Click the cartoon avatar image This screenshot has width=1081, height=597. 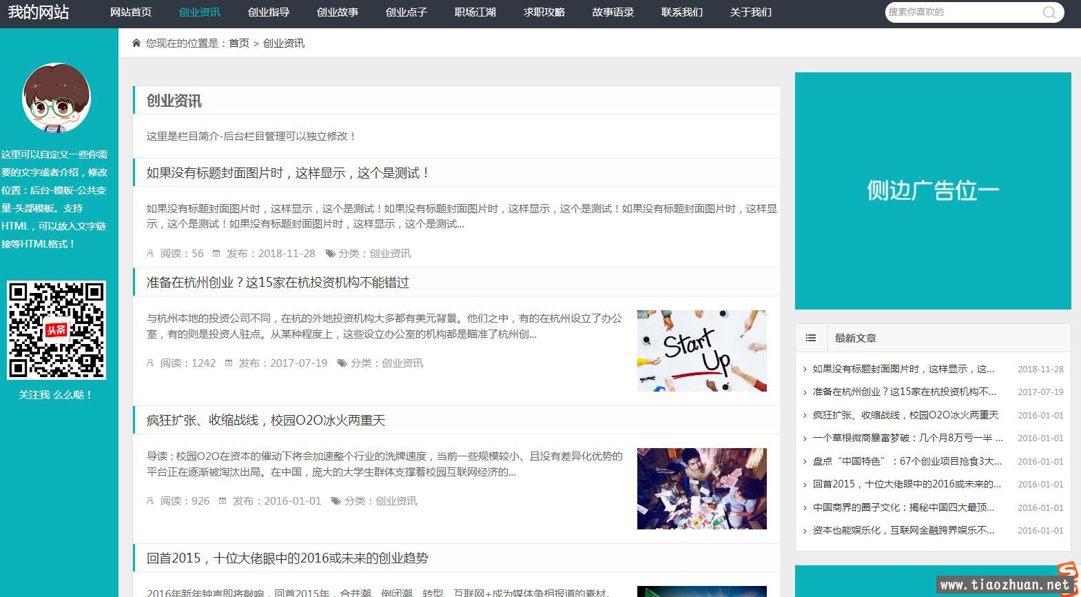coord(56,98)
